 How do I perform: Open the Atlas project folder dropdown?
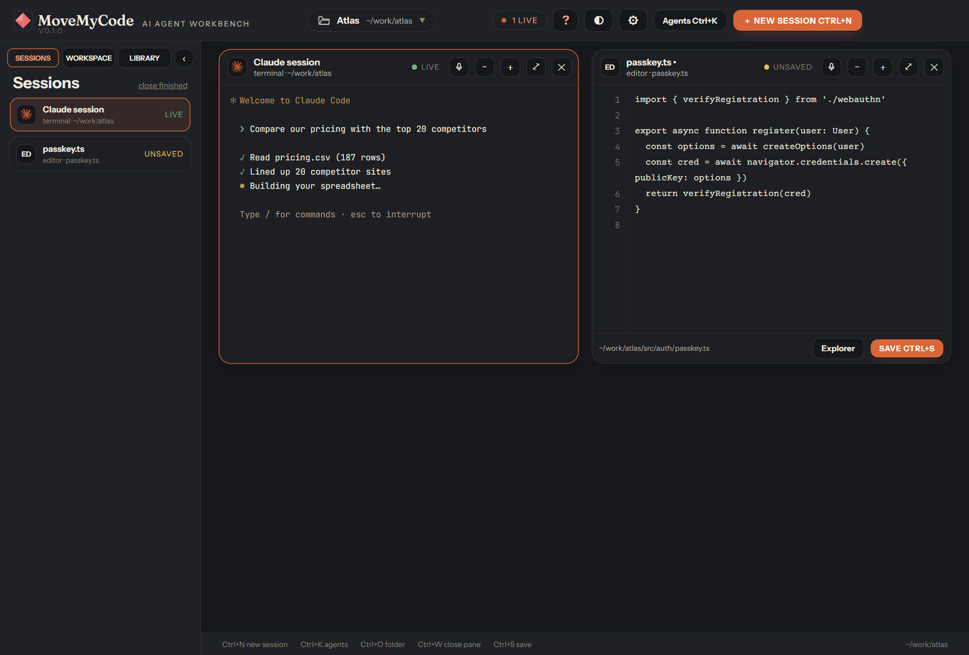(371, 21)
